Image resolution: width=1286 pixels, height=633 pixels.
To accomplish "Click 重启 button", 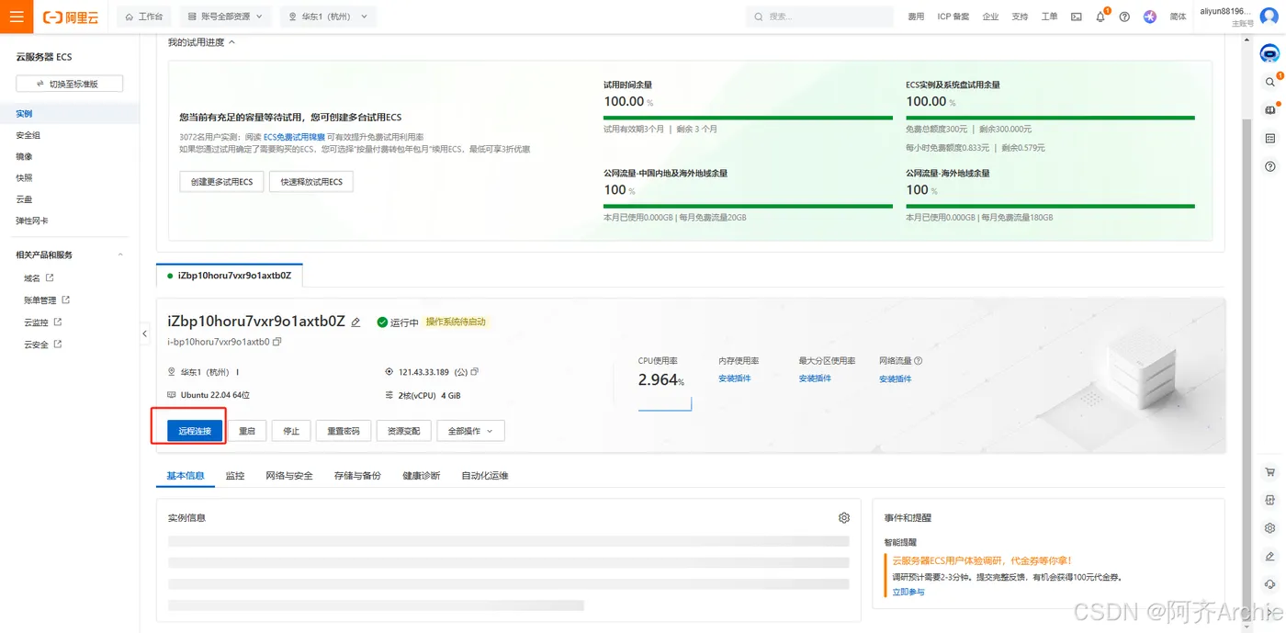I will [x=247, y=431].
